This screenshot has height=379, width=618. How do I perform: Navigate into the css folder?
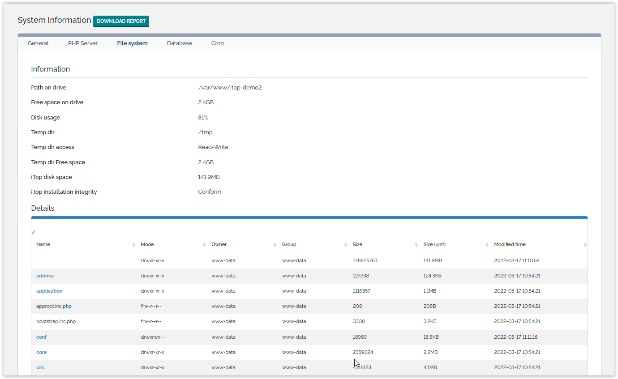point(40,367)
